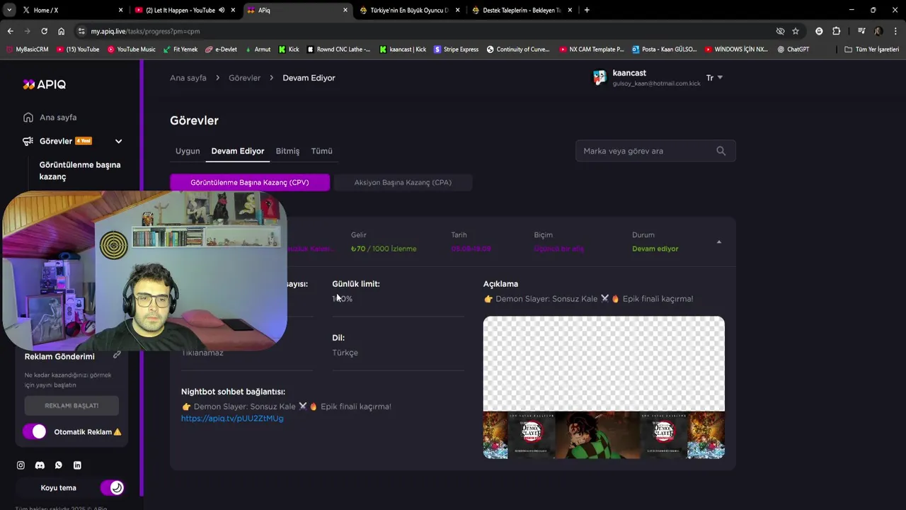906x510 pixels.
Task: Reload the current page
Action: 44,31
